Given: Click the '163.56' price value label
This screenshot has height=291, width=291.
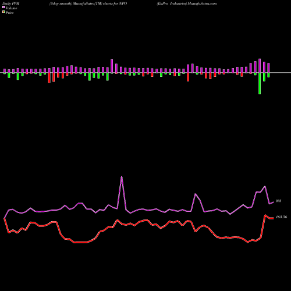Looking at the screenshot, I should coord(281,217).
